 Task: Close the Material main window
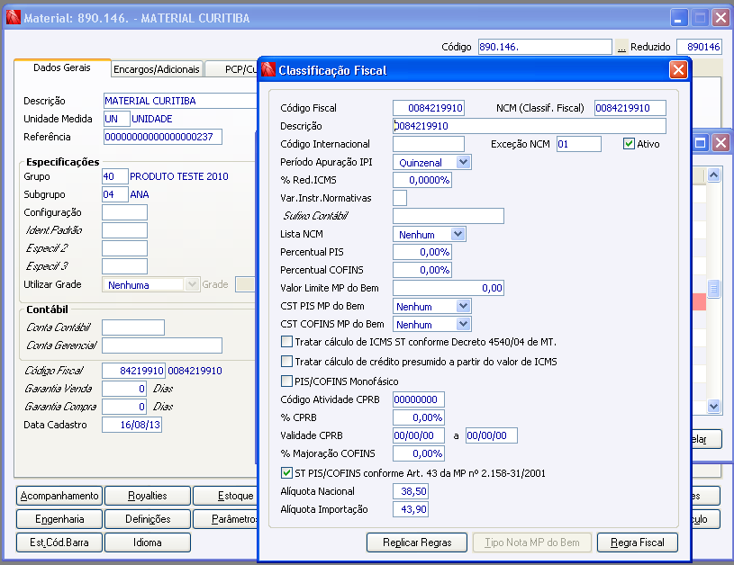tap(720, 18)
